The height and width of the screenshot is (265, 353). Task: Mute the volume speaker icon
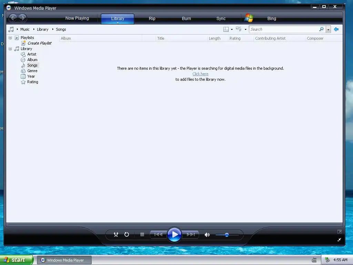click(207, 235)
